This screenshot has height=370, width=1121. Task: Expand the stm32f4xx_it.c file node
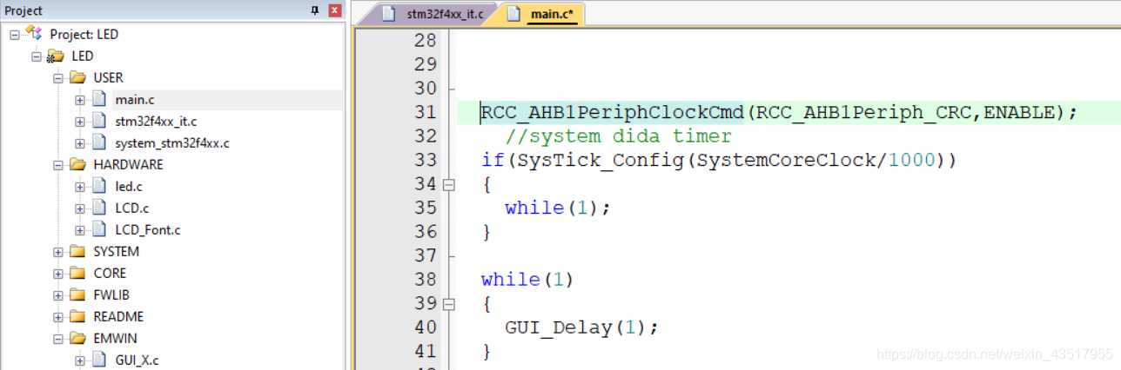pyautogui.click(x=80, y=121)
